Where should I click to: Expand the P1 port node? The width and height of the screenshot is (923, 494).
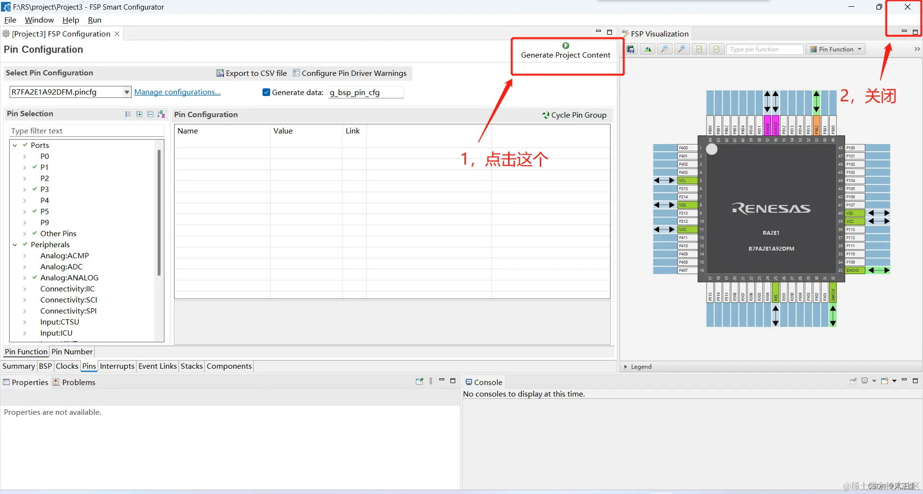(x=25, y=167)
